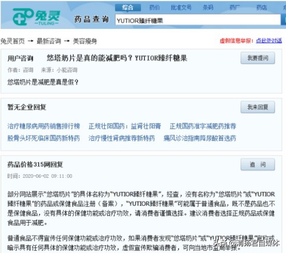286x253 pixels.
Task: Click the 虚假信息举报 red label
Action: pos(236,41)
